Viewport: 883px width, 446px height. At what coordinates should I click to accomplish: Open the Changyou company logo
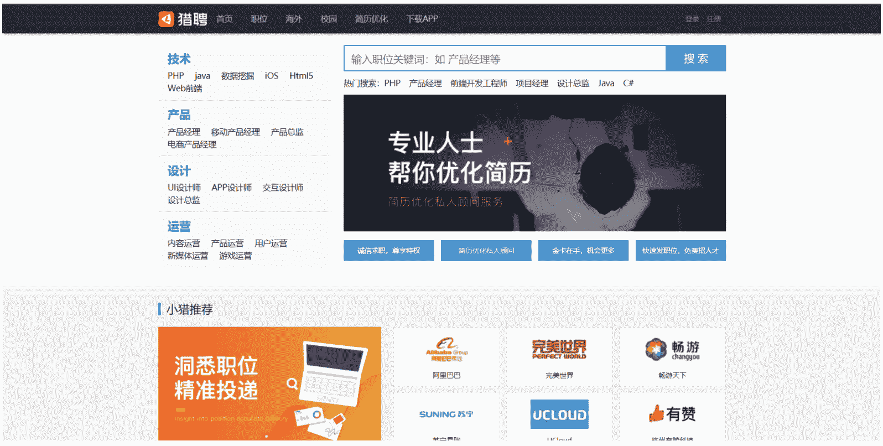(672, 350)
